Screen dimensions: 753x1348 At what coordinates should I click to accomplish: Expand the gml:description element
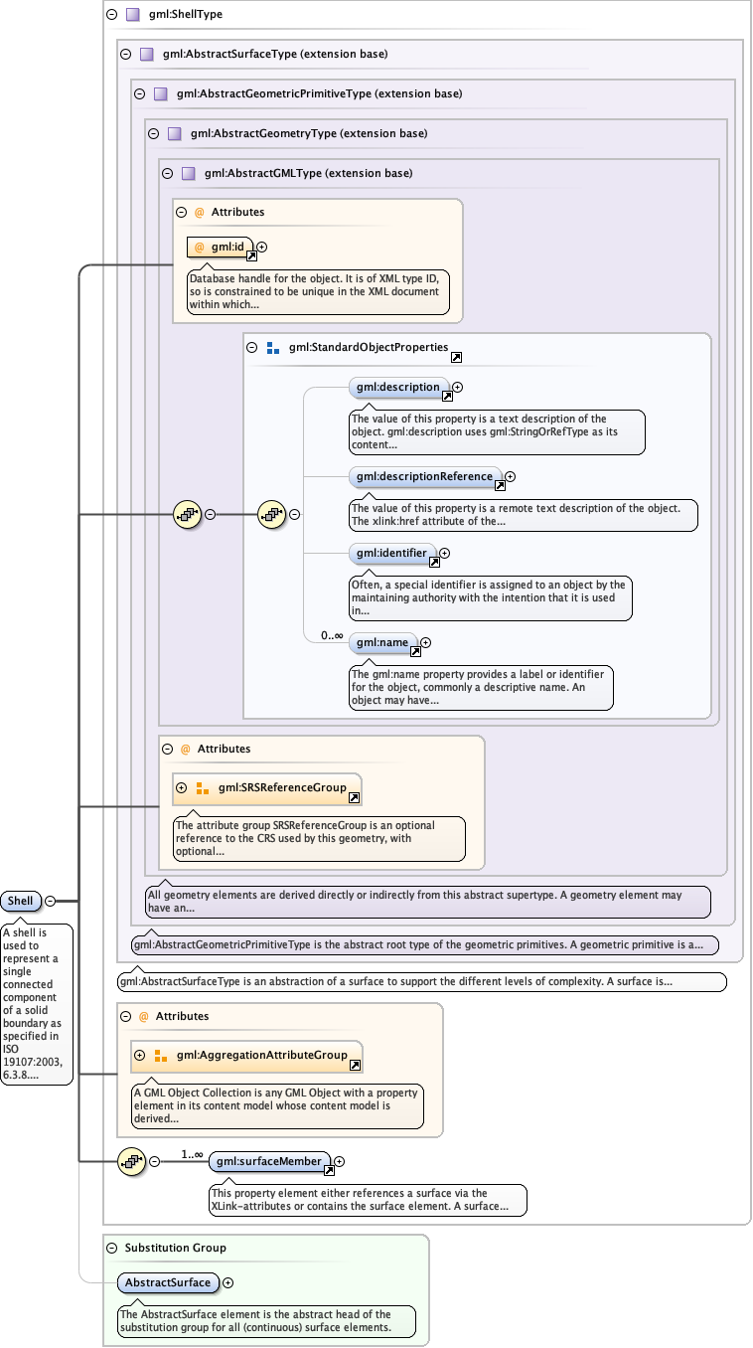pyautogui.click(x=458, y=387)
